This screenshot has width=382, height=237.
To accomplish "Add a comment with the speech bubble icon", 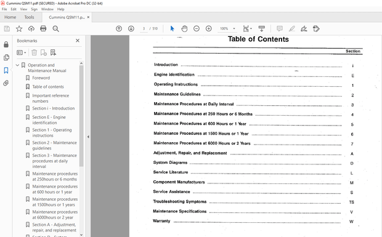I will tap(280, 29).
